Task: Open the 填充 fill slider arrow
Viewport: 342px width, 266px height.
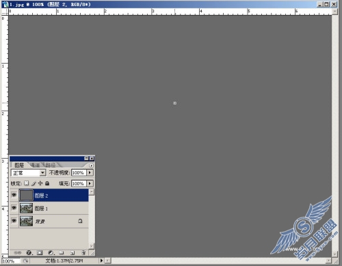Action: 90,183
